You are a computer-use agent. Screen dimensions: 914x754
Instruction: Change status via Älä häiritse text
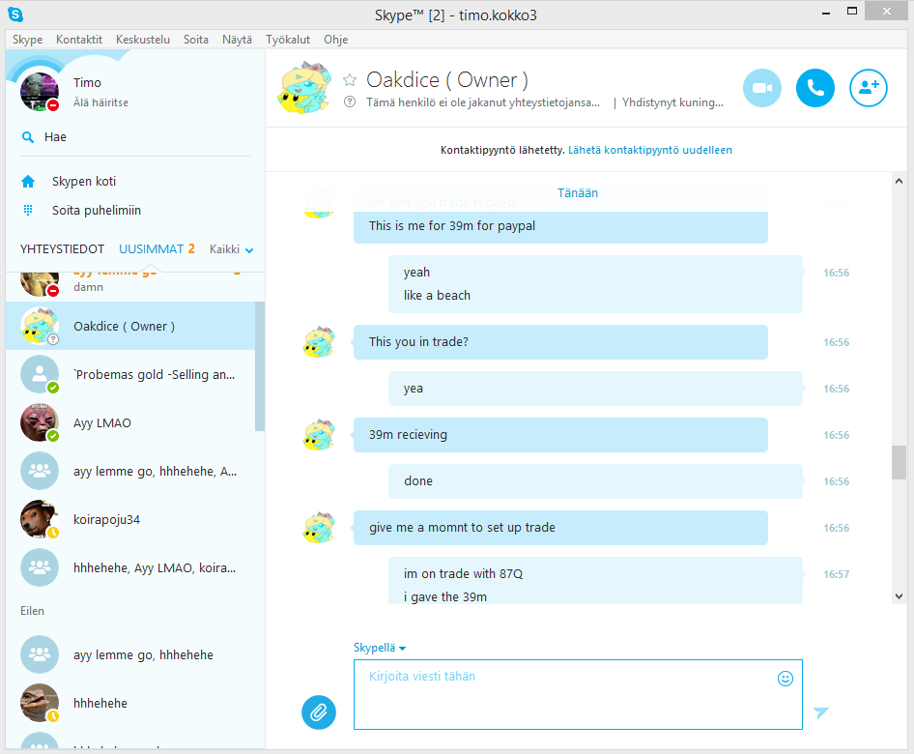pyautogui.click(x=100, y=102)
